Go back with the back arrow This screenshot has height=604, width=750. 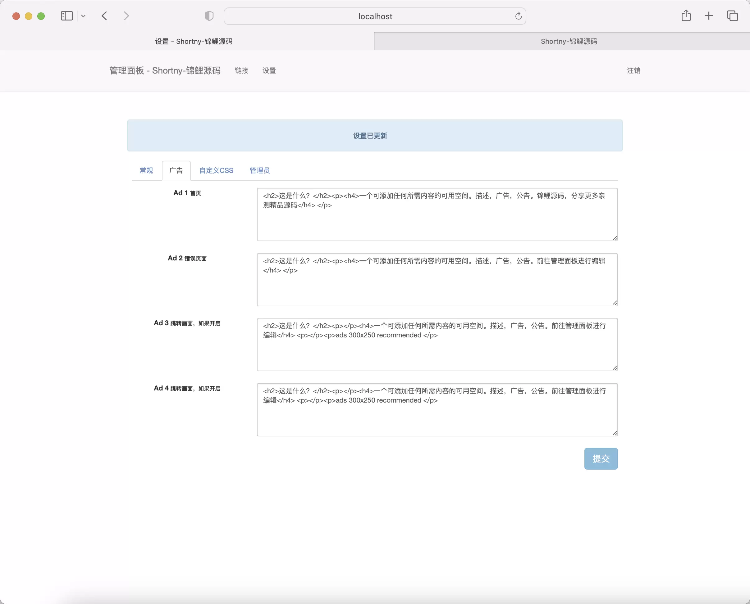pyautogui.click(x=104, y=16)
